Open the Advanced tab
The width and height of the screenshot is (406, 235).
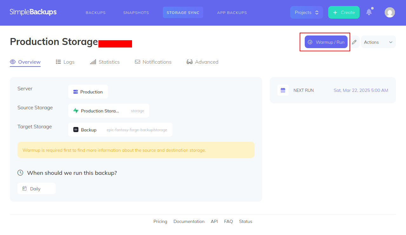203,62
